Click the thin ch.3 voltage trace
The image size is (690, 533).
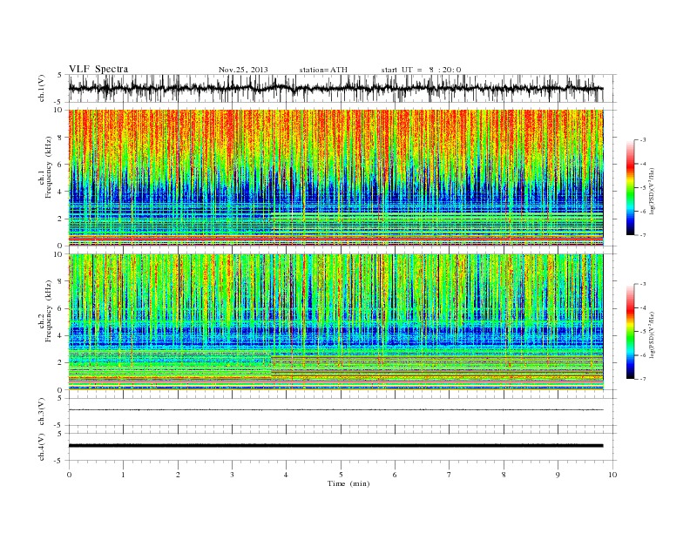pos(335,410)
